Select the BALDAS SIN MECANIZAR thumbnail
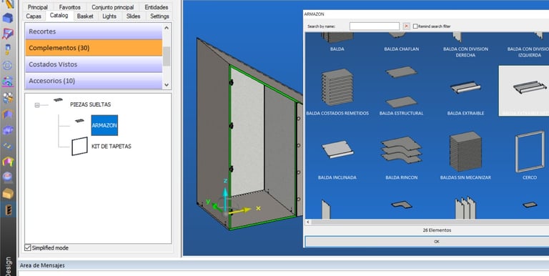Image resolution: width=549 pixels, height=276 pixels. tap(465, 152)
